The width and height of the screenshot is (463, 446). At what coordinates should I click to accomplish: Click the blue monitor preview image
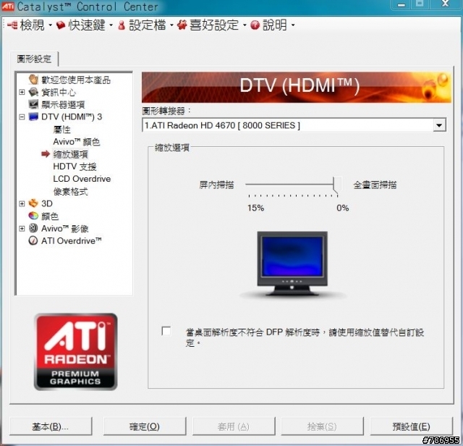point(292,264)
